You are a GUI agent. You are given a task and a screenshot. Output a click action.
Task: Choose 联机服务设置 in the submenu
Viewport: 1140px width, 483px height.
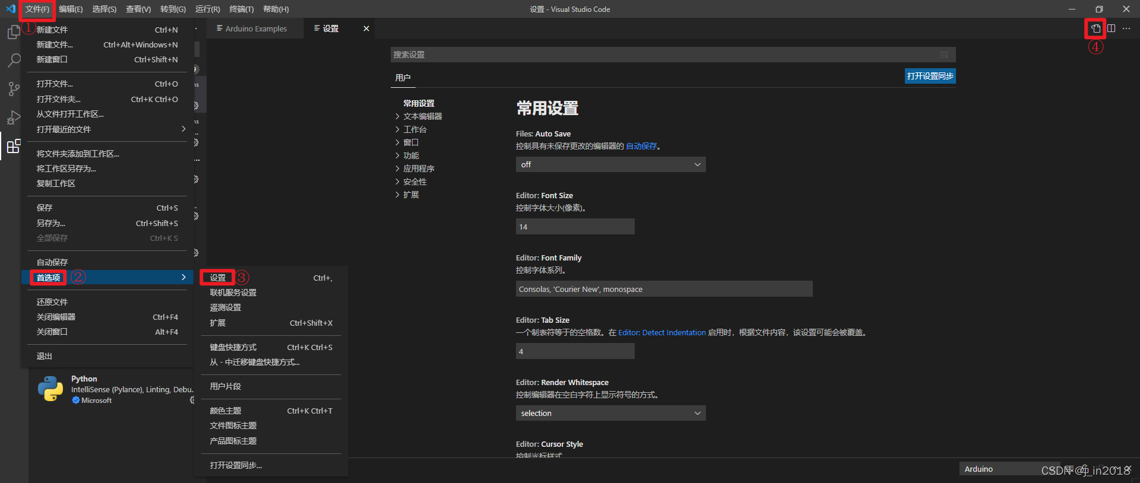(x=271, y=293)
